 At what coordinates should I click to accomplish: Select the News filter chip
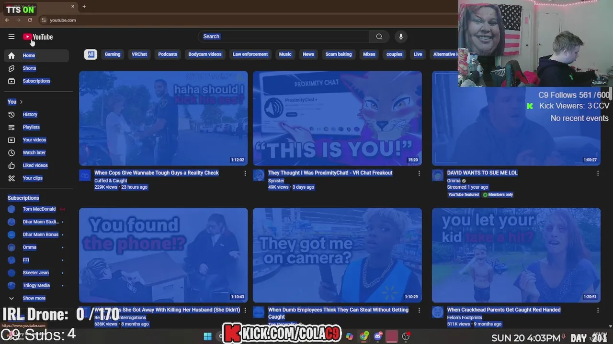[308, 54]
